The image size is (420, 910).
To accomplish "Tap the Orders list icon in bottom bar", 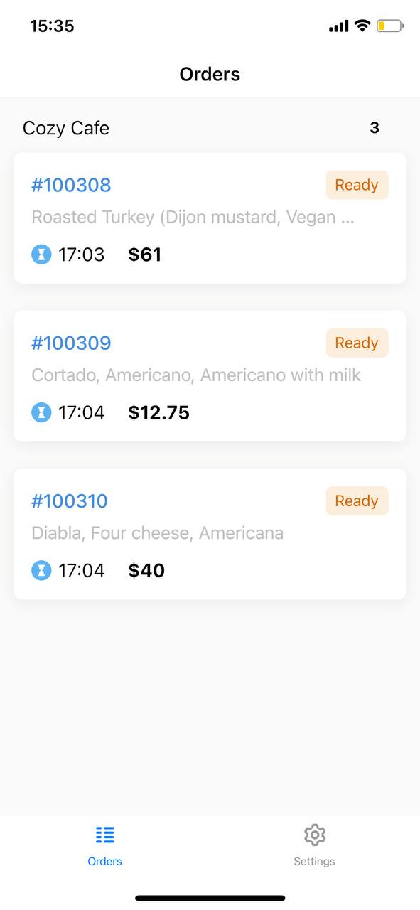I will (x=104, y=835).
